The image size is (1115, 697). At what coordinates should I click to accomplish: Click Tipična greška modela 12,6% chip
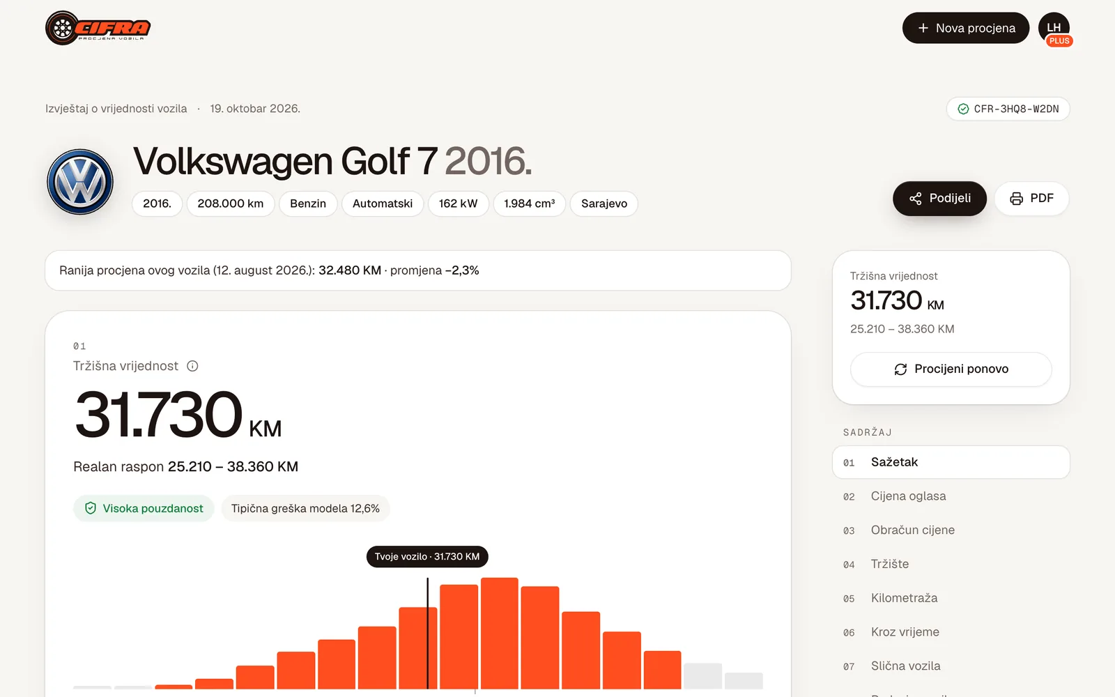305,509
